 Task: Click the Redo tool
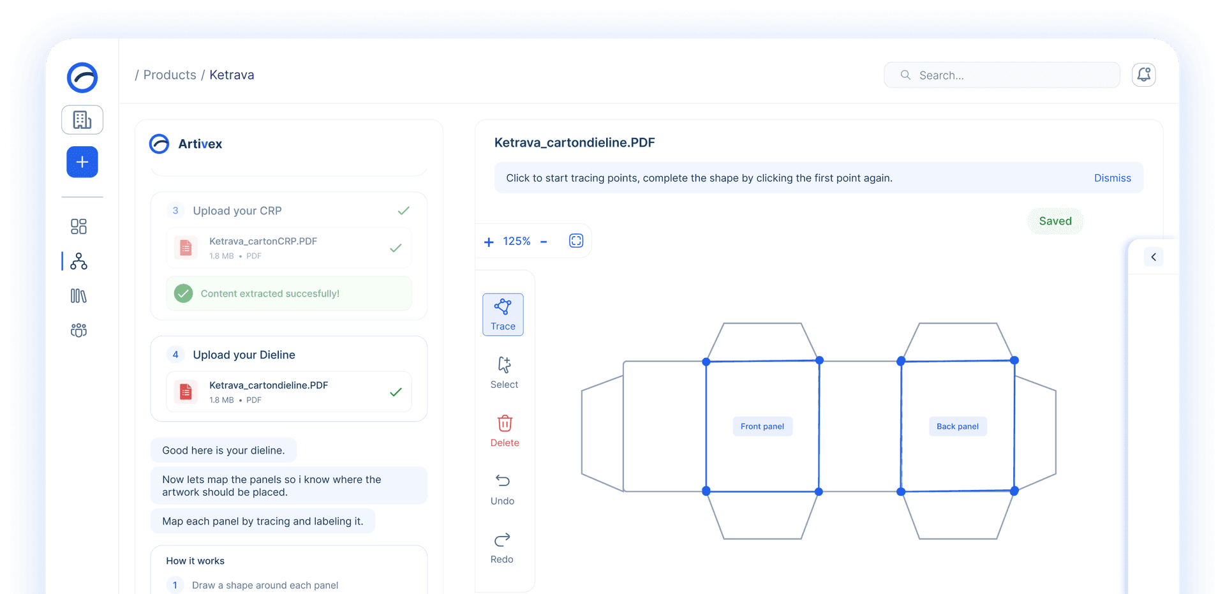(x=502, y=547)
